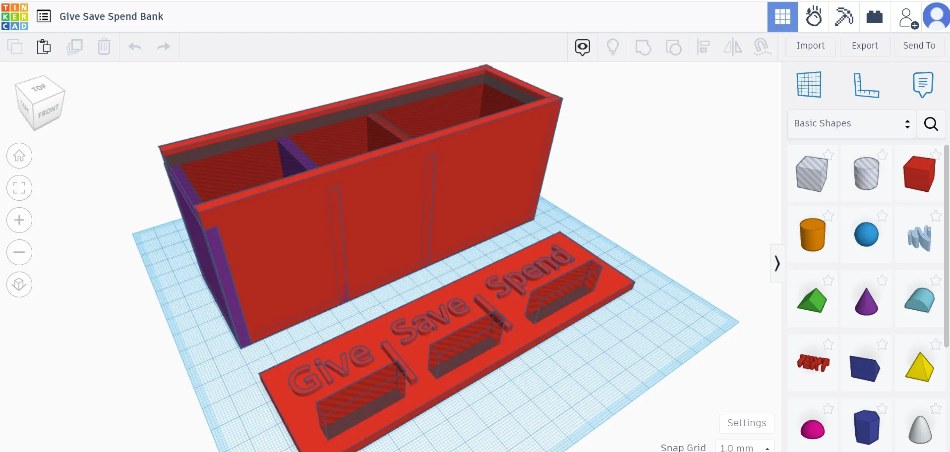Toggle perspective/orthographic view
This screenshot has width=950, height=452.
coord(19,284)
